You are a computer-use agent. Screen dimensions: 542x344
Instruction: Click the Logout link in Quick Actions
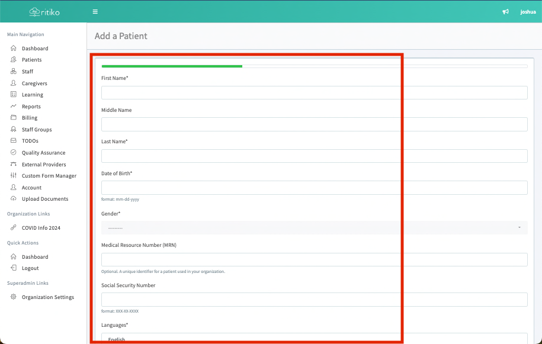pos(30,268)
